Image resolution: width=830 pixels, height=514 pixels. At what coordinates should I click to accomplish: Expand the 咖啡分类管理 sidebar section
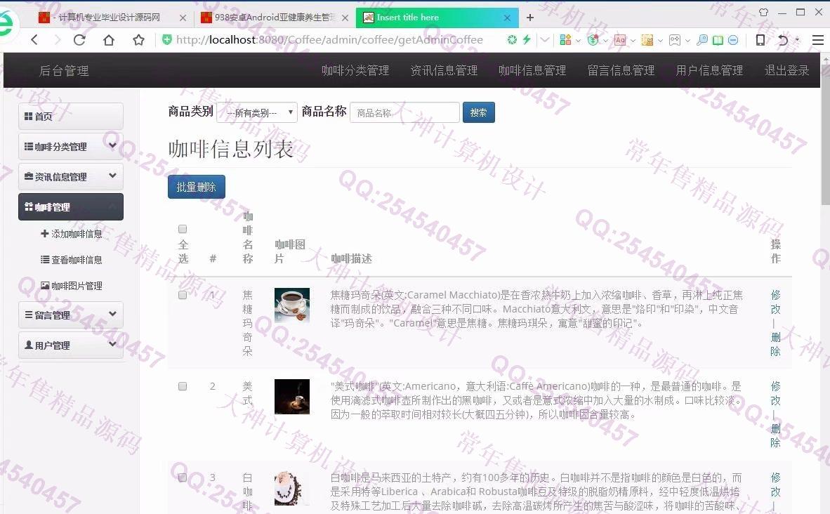[71, 147]
